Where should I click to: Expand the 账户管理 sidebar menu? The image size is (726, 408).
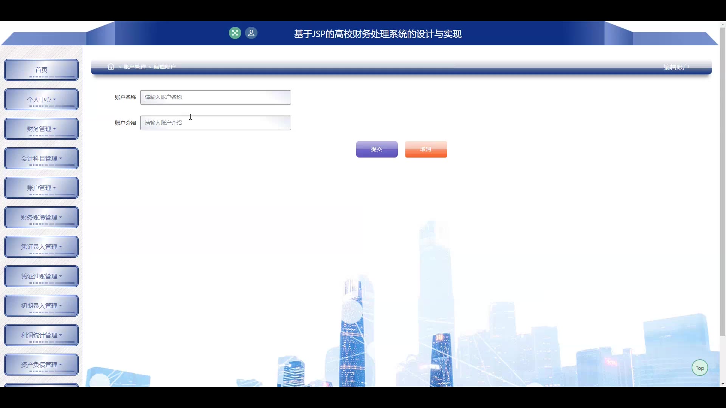point(42,188)
